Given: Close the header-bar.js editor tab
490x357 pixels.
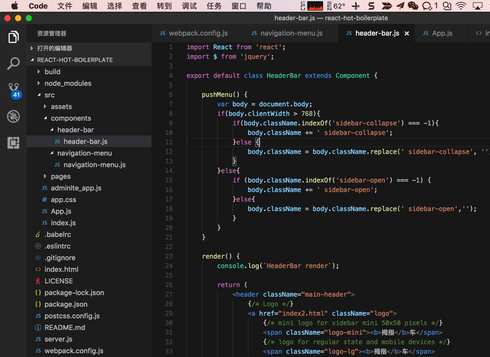Looking at the screenshot, I should click(x=407, y=33).
